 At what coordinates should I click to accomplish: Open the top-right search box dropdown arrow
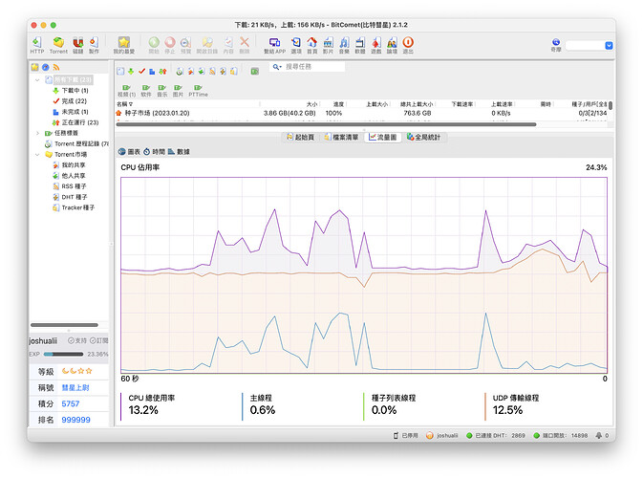tap(609, 45)
